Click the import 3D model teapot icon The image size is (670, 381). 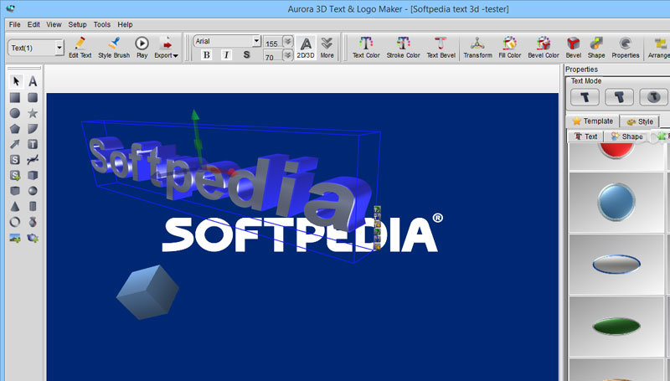33,238
